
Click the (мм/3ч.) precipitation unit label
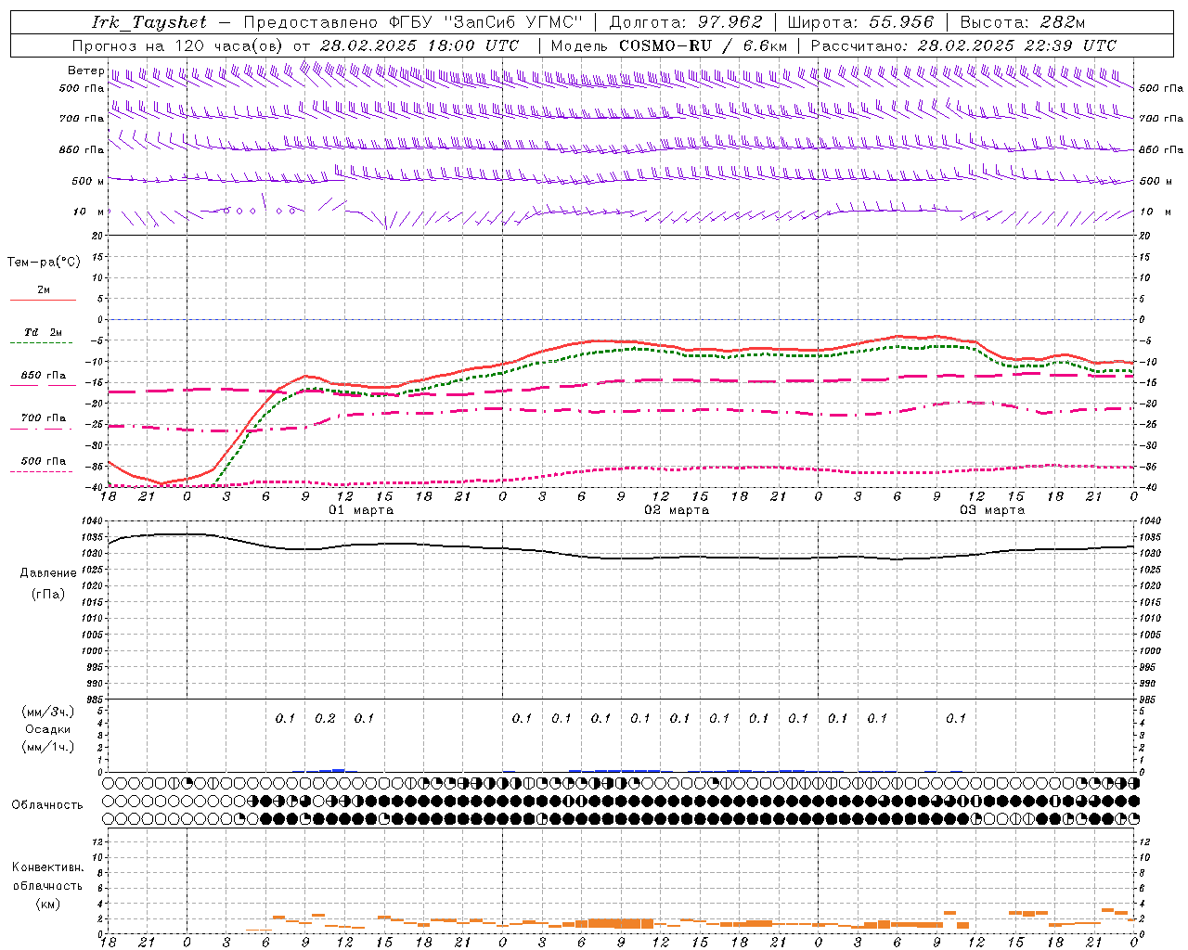click(48, 712)
